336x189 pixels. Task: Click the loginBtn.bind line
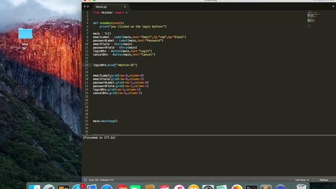[115, 65]
